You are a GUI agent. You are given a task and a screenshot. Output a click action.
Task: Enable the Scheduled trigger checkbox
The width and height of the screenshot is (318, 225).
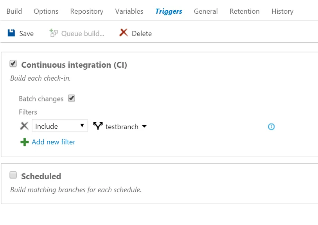point(13,175)
